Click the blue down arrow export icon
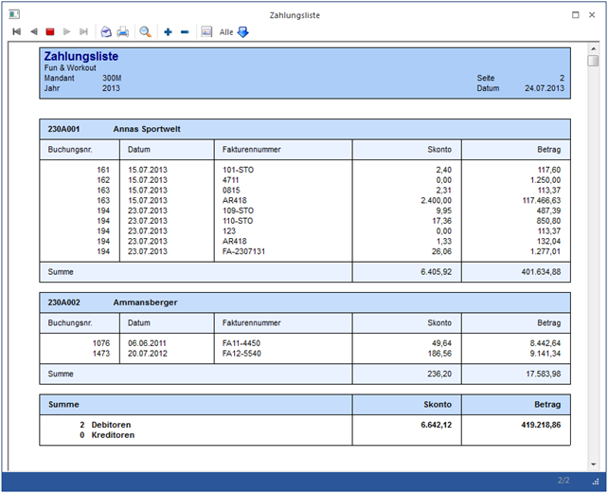The width and height of the screenshot is (608, 494). tap(242, 32)
